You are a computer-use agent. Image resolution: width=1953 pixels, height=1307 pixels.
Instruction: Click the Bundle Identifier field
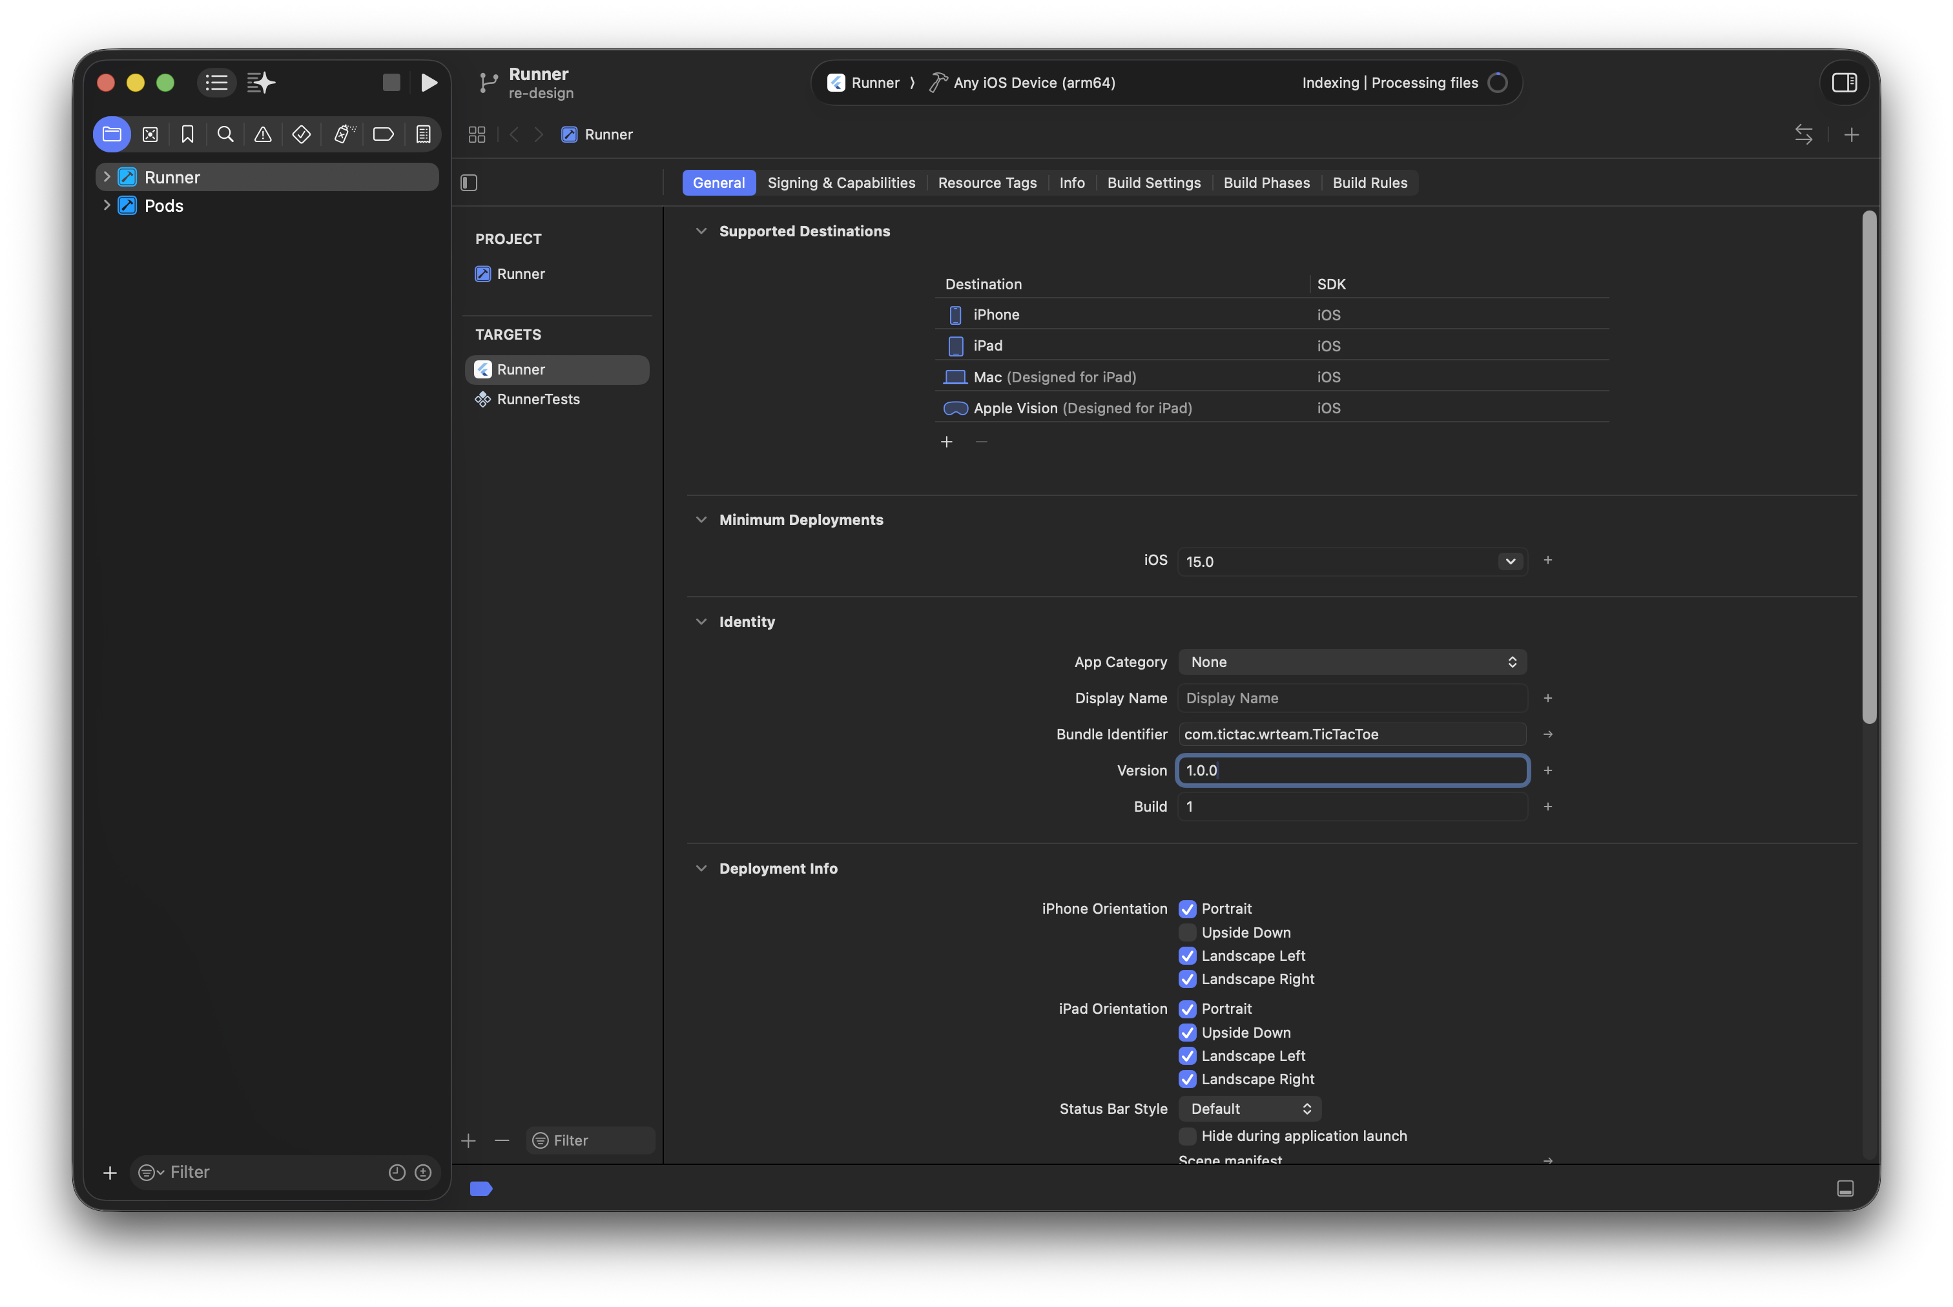[1352, 734]
